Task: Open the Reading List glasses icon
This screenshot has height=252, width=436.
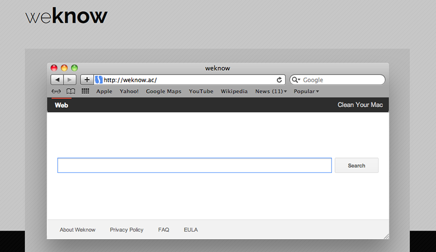Action: click(x=56, y=91)
